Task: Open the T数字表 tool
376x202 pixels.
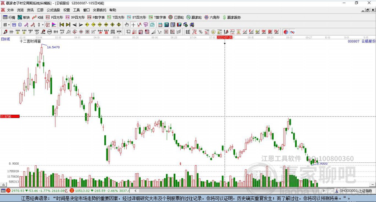Action: 157,18
